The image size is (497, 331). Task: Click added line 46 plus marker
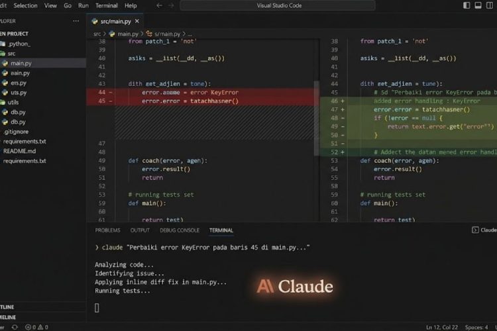[343, 101]
